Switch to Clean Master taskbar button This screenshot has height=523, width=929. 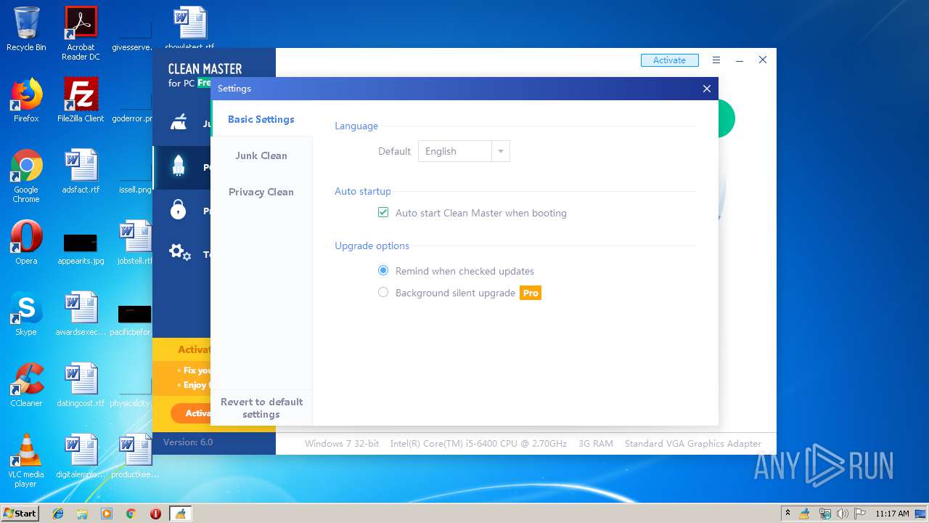pyautogui.click(x=180, y=514)
